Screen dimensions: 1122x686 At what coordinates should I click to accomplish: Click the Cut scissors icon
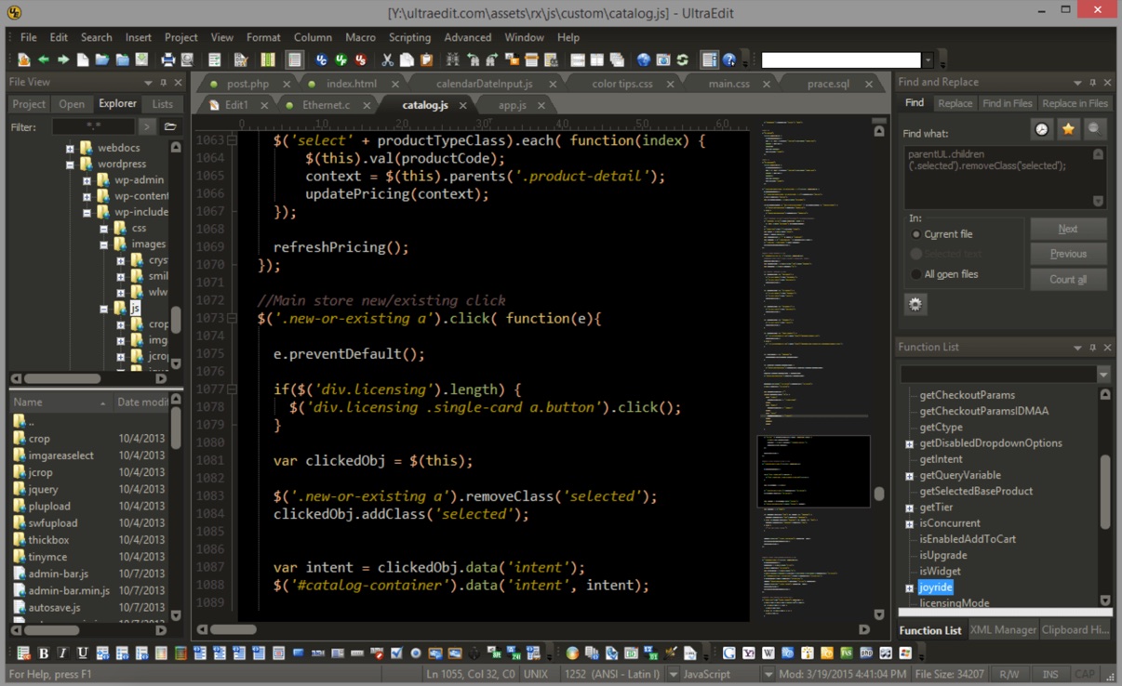pos(387,60)
